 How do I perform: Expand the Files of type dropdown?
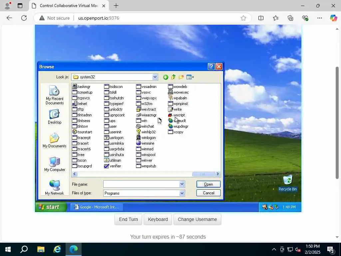click(182, 193)
